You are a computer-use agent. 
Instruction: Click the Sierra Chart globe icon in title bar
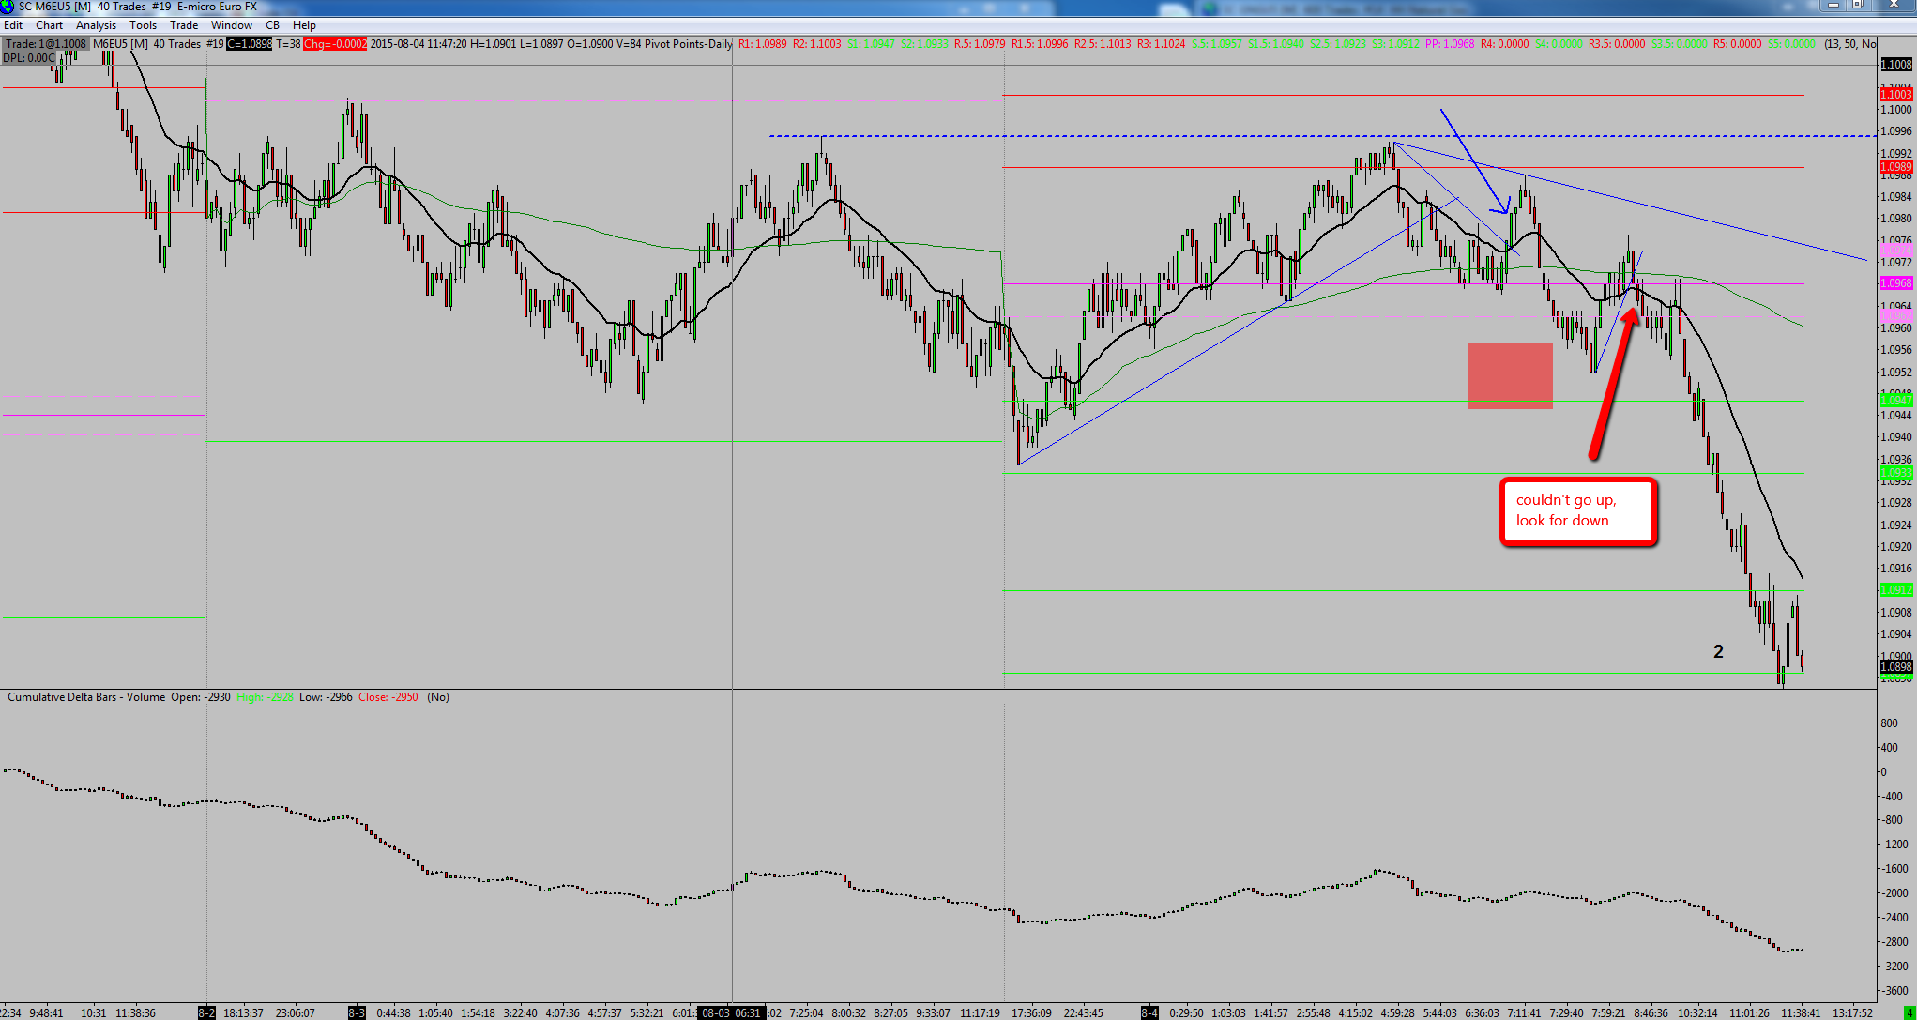point(8,7)
